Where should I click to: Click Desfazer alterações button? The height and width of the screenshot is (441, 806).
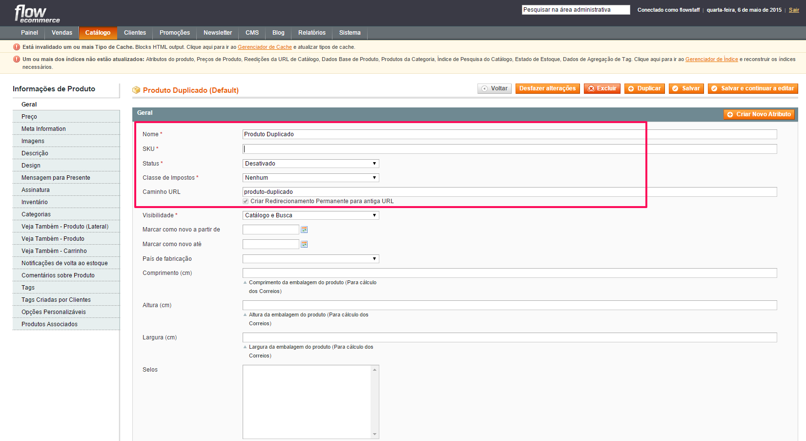(x=548, y=88)
